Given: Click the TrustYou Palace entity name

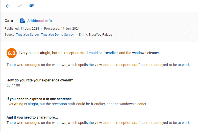Looking at the screenshot, I should [100, 35].
